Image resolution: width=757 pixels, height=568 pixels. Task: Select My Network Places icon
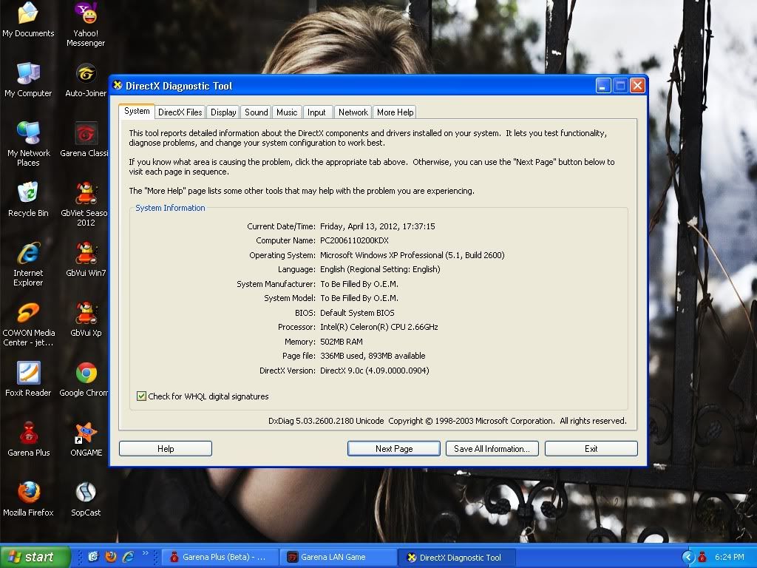click(29, 144)
